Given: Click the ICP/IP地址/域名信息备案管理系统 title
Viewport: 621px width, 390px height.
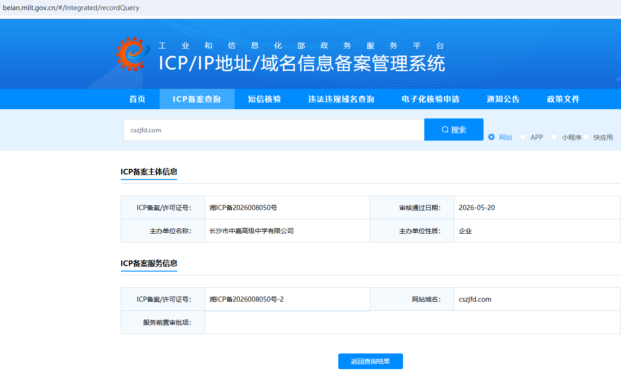Looking at the screenshot, I should (x=302, y=63).
